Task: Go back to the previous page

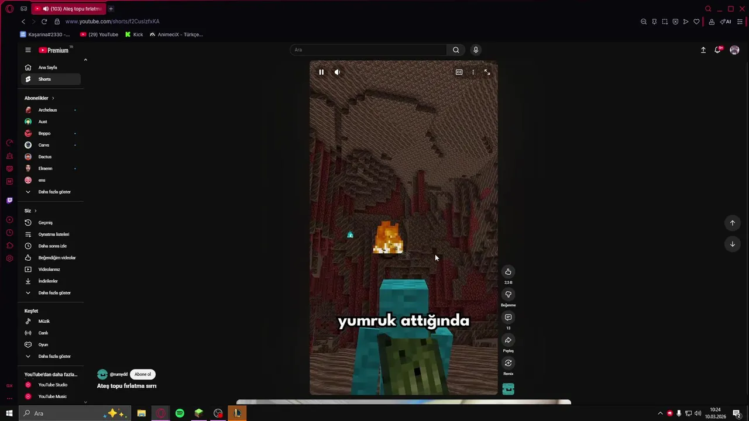Action: 23,22
